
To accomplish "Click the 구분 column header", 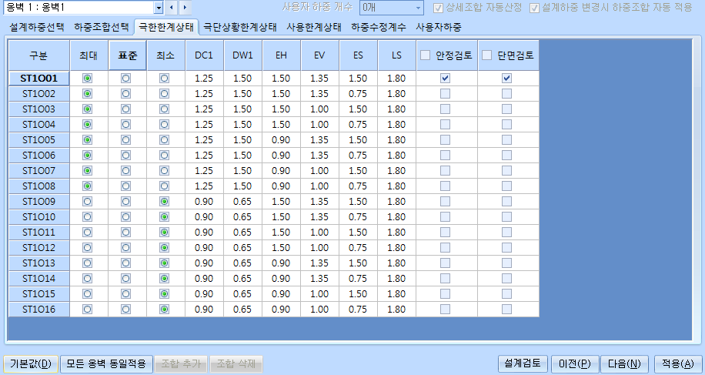I will tap(39, 55).
